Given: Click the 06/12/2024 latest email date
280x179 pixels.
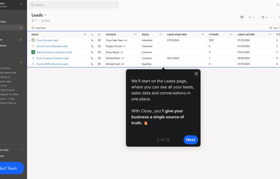Looking at the screenshot, I should 173,58.
